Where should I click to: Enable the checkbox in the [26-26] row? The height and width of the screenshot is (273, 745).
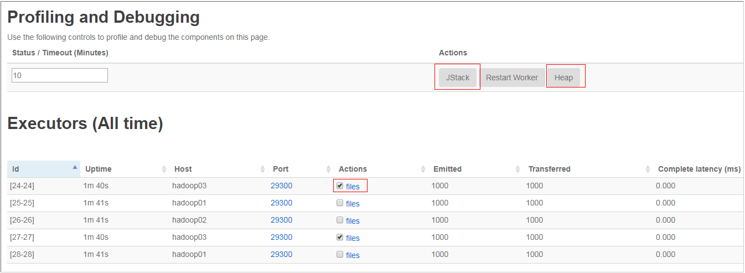340,220
